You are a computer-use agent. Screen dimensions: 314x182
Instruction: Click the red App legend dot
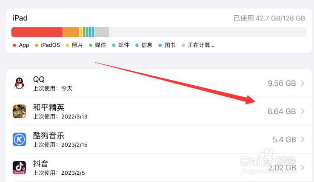coord(14,45)
